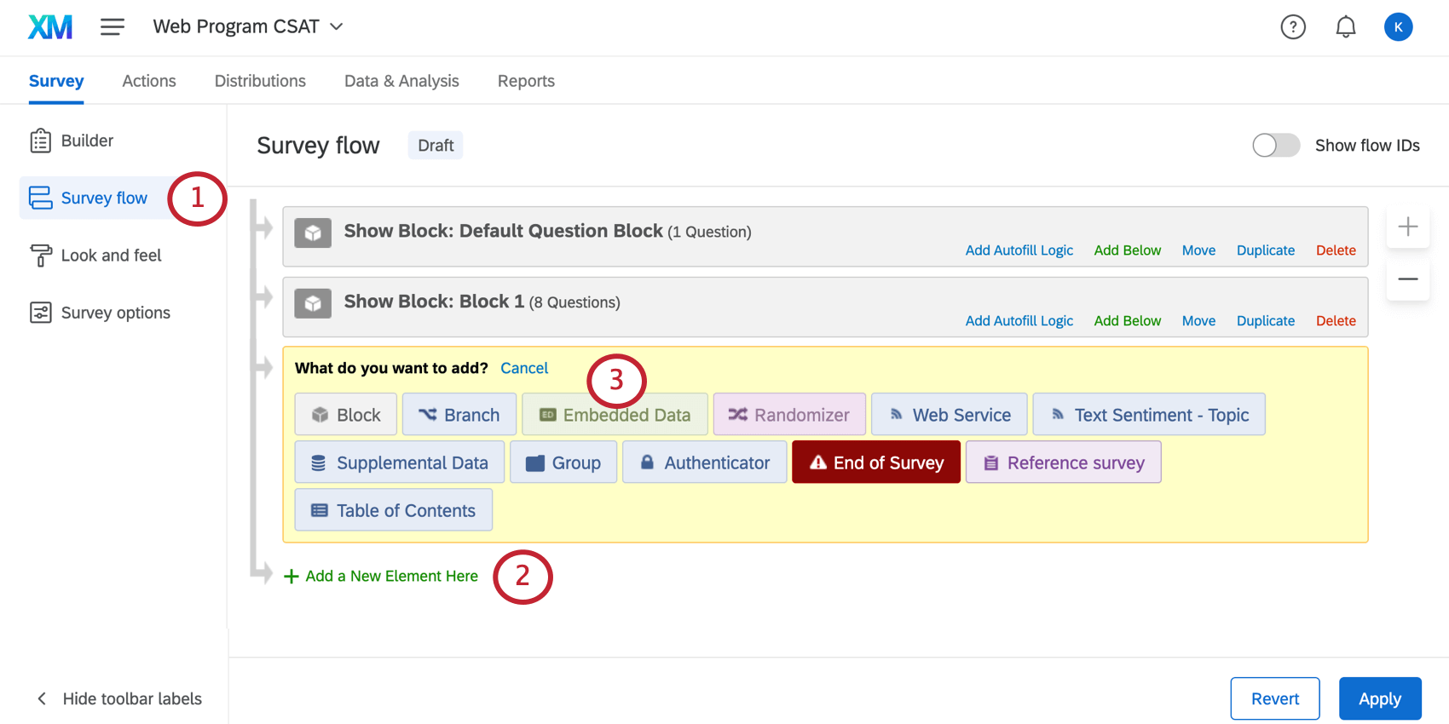The width and height of the screenshot is (1449, 724).
Task: Open the hamburger navigation menu
Action: point(113,27)
